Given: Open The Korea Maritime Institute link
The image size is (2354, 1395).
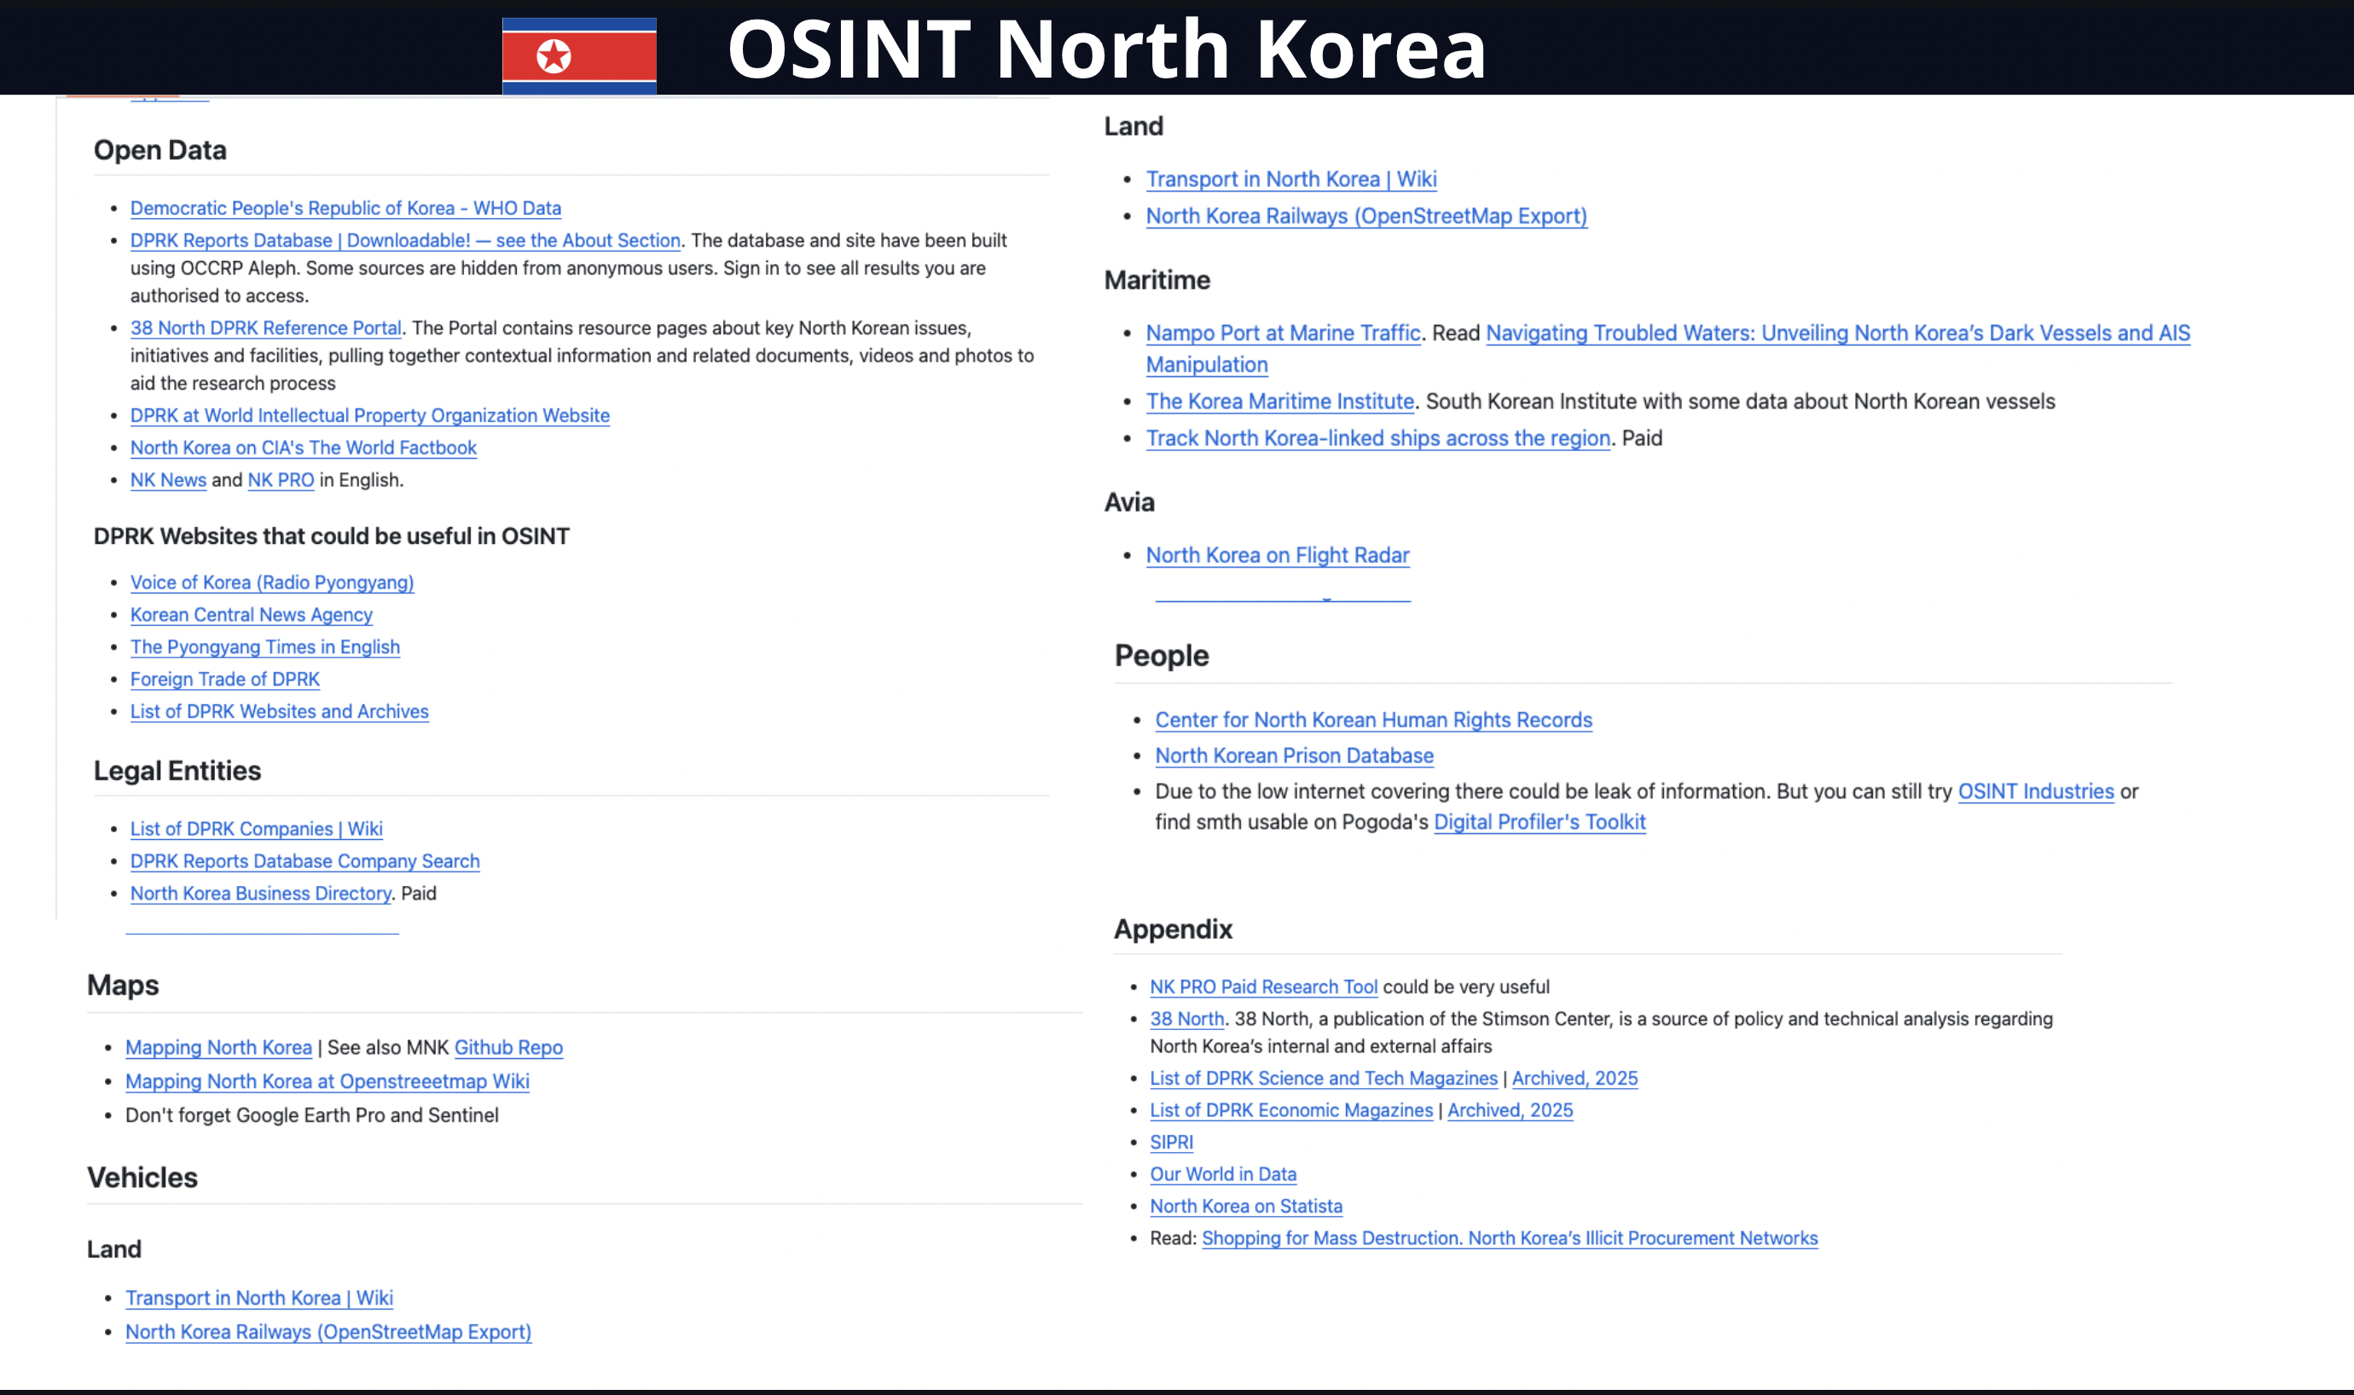Looking at the screenshot, I should click(1279, 401).
